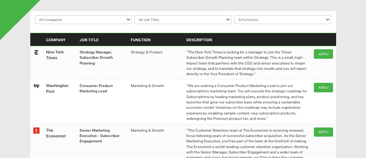
Task: Click the JOB TITLE column header
Action: pos(89,40)
